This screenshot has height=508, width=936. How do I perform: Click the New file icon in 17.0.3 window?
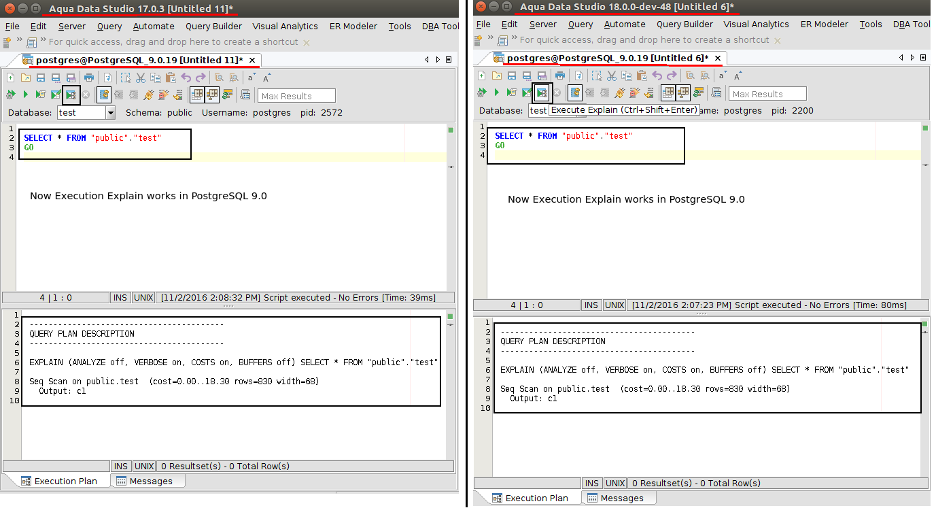click(11, 78)
